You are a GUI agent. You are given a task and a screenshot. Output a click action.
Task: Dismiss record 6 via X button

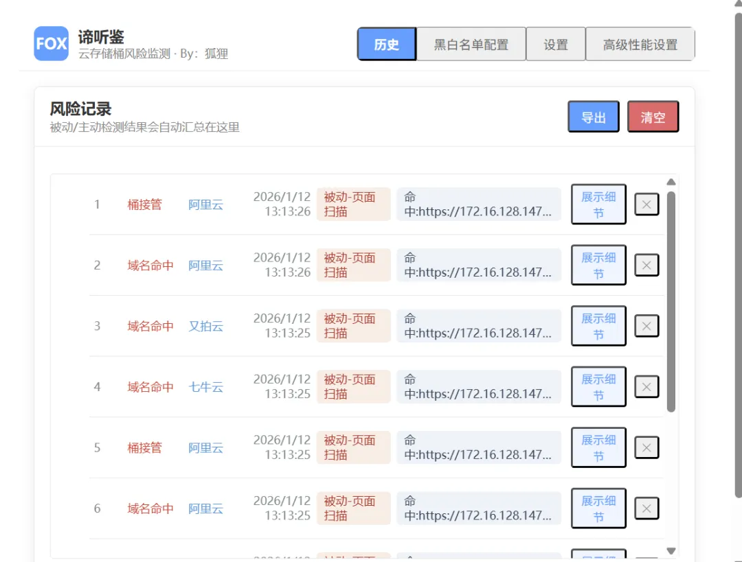[647, 508]
